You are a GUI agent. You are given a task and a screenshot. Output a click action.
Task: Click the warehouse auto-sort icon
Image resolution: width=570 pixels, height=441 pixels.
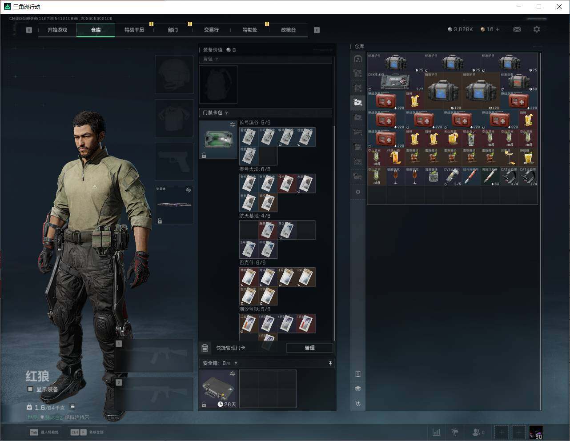(x=358, y=404)
